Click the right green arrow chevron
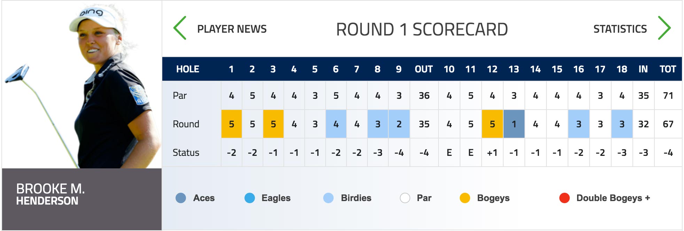 tap(664, 28)
